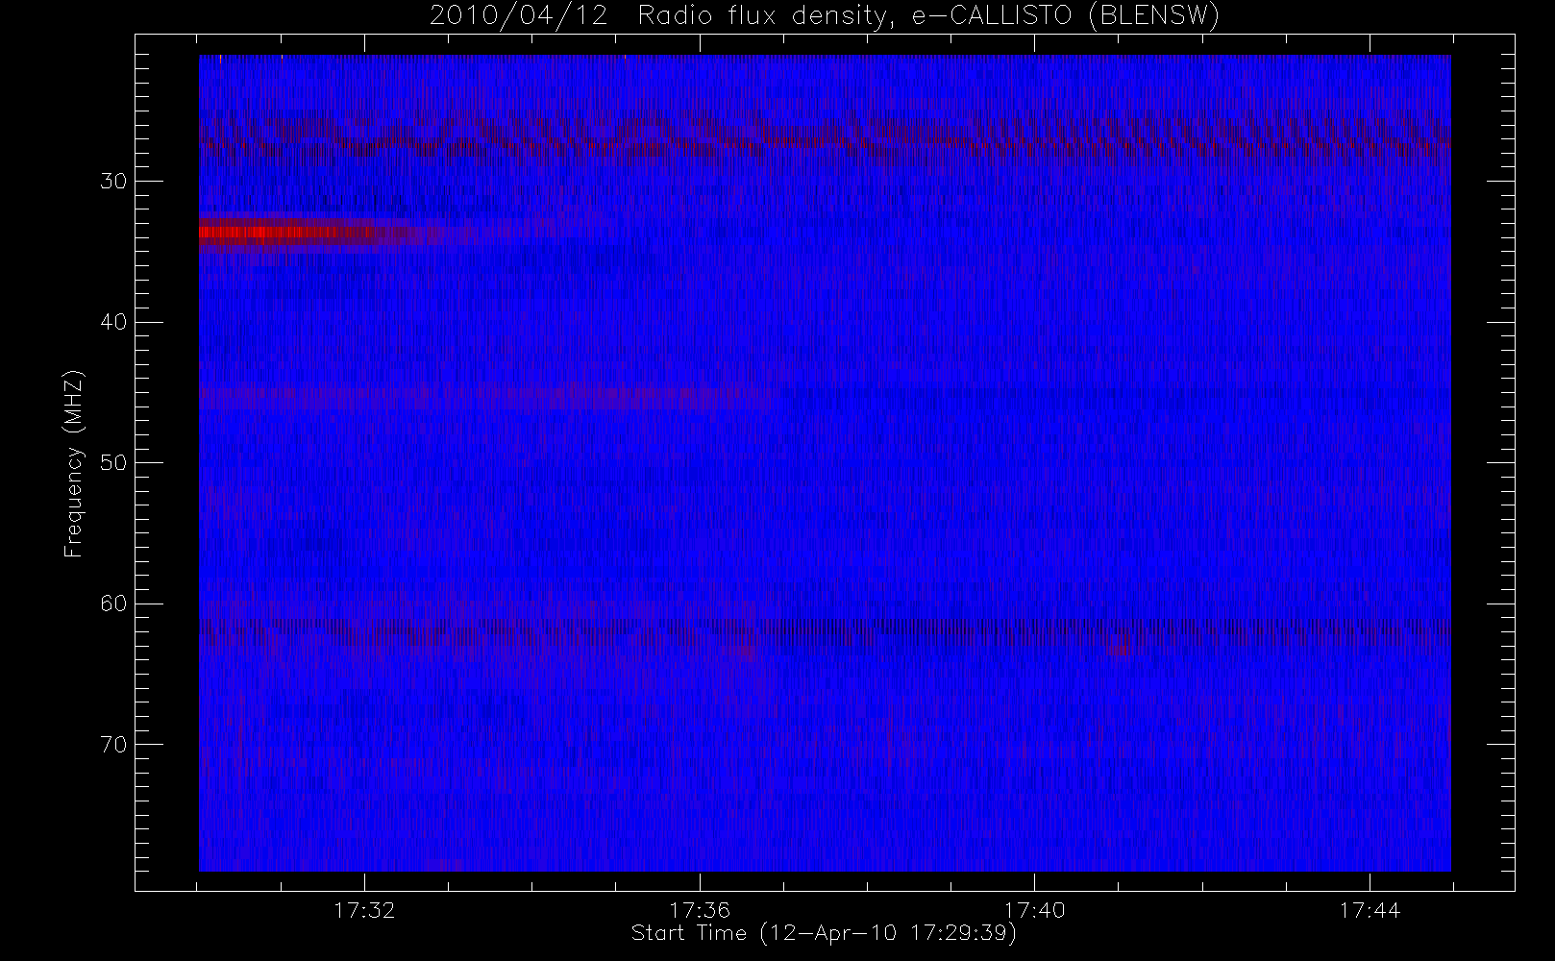Click the 30 MHz frequency tick label
Screen dimensions: 1555x961
pyautogui.click(x=113, y=182)
